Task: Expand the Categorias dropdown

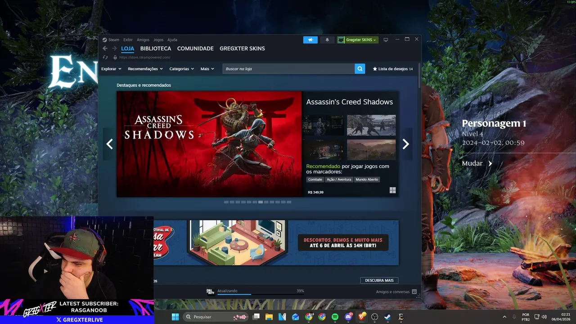Action: pyautogui.click(x=181, y=69)
